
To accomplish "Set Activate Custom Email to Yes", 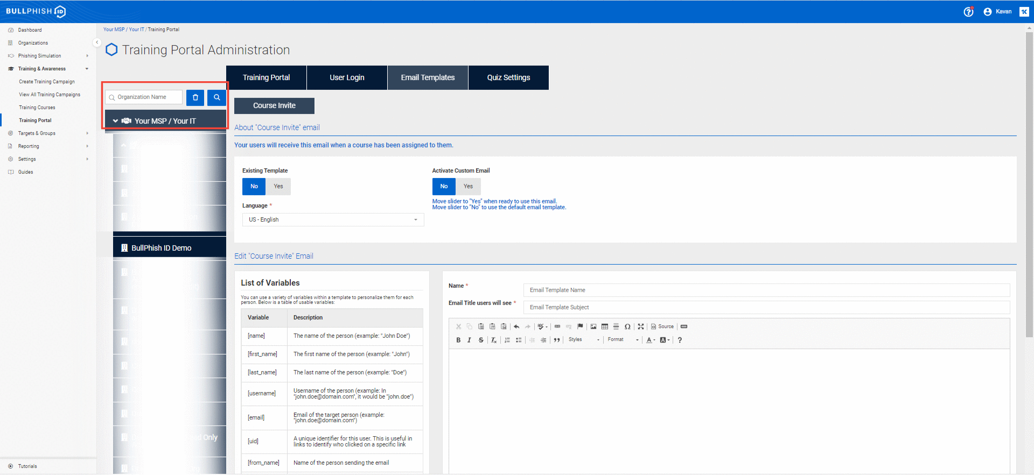I will (x=468, y=187).
